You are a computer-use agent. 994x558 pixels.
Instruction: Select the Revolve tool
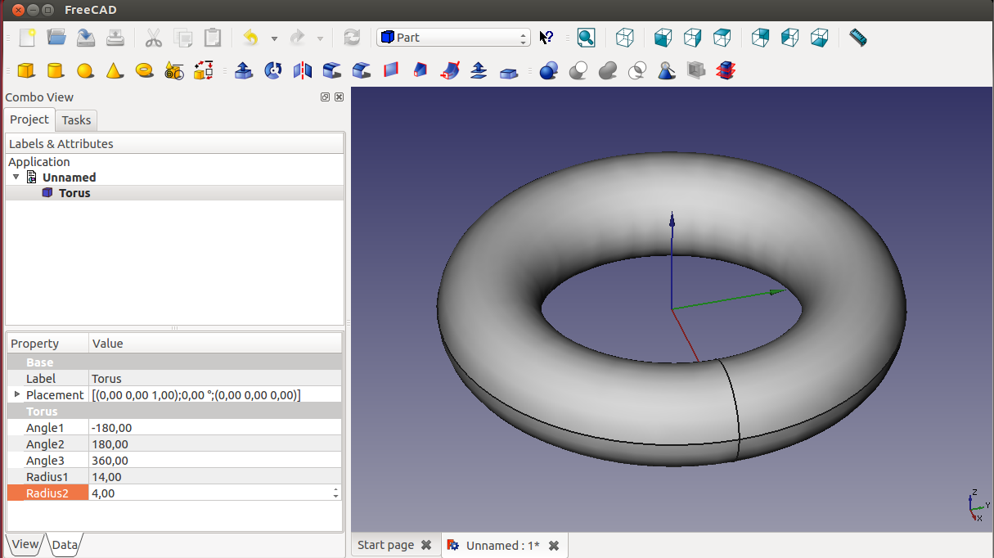pyautogui.click(x=273, y=71)
